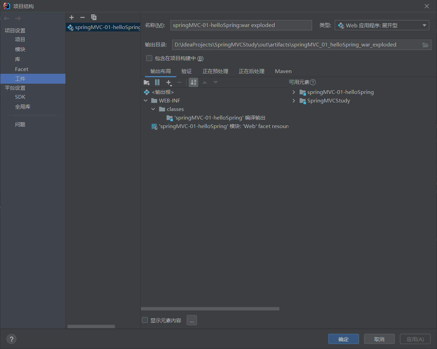
Task: Toggle 显示元素内容 checkbox
Action: 145,320
